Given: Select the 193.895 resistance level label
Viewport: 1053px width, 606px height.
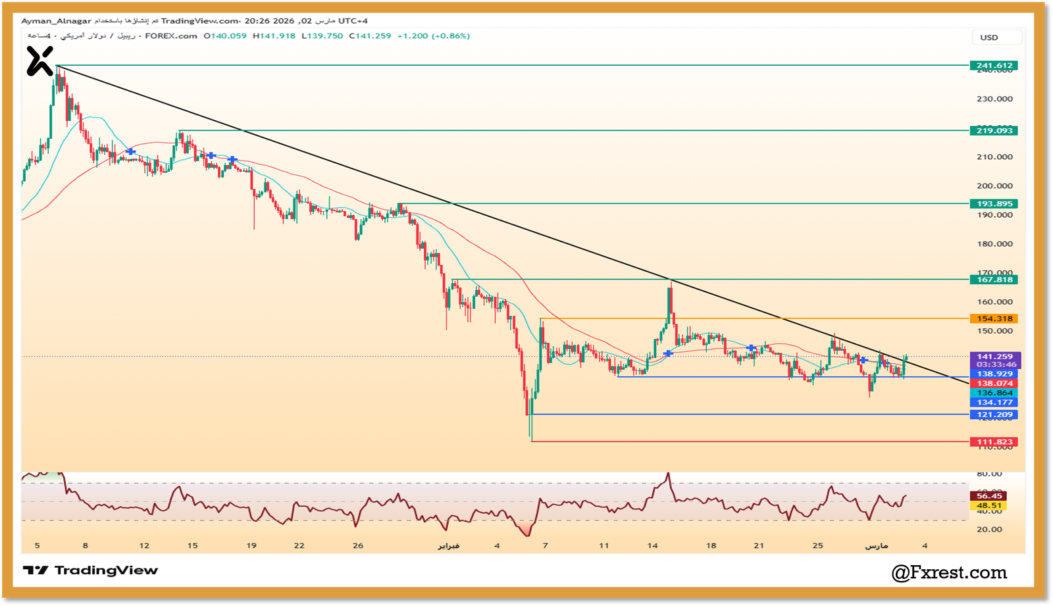Looking at the screenshot, I should pos(994,204).
